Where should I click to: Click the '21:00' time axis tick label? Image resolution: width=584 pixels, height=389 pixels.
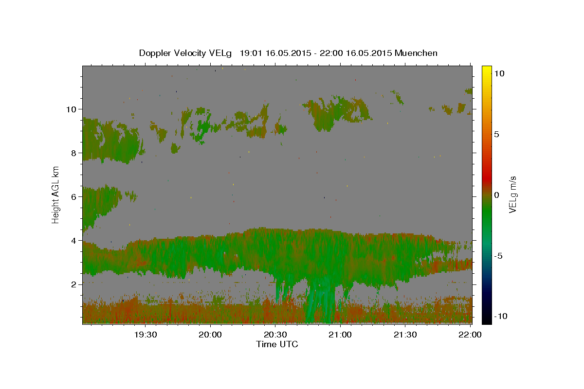(340, 335)
